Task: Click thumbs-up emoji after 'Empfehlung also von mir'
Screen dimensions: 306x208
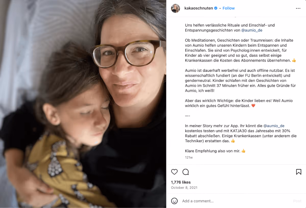Action: click(x=243, y=151)
